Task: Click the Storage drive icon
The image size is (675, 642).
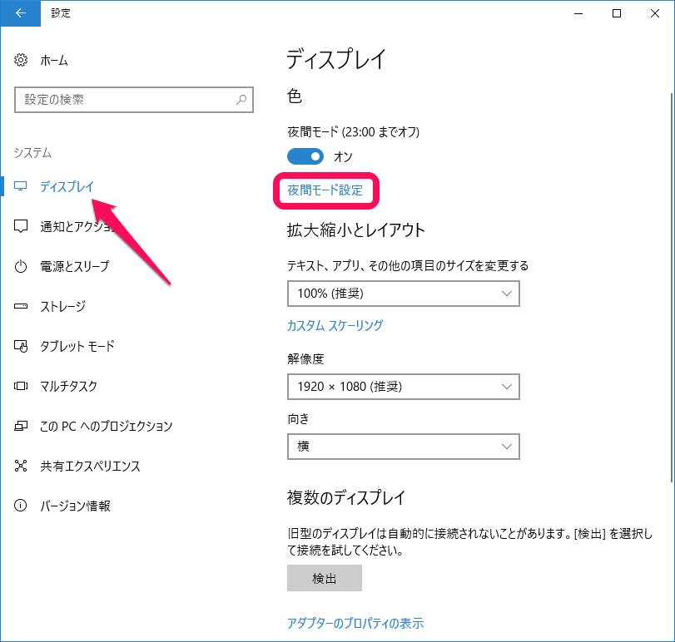Action: tap(21, 306)
